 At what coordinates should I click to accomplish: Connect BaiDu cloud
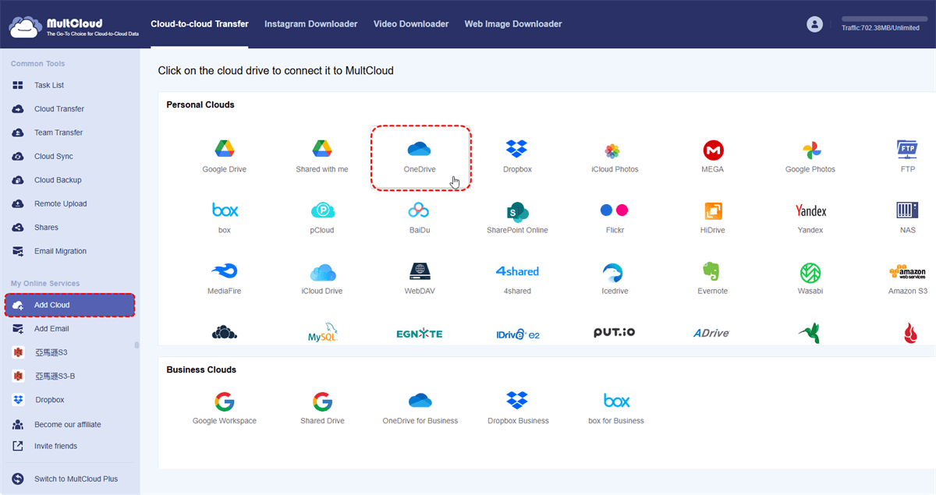click(x=420, y=217)
